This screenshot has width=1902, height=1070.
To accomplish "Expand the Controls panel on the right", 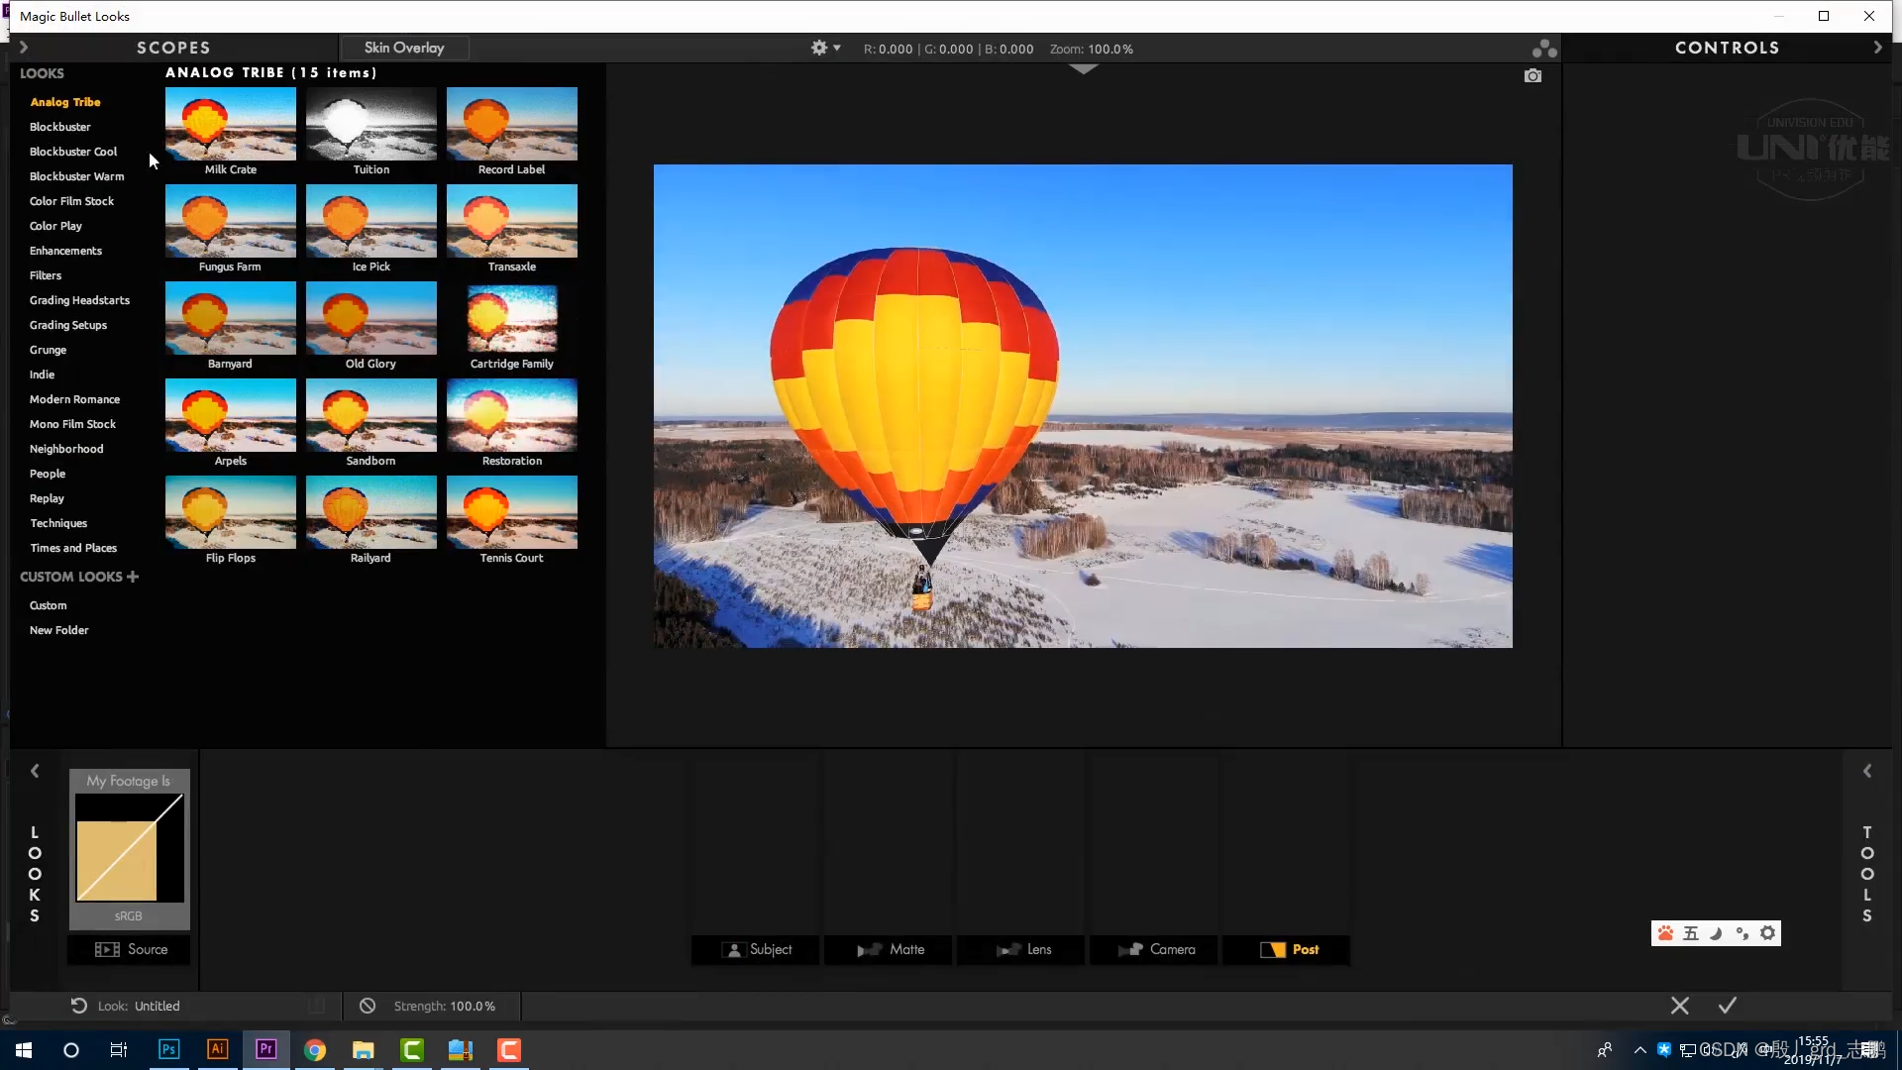I will (x=1878, y=47).
